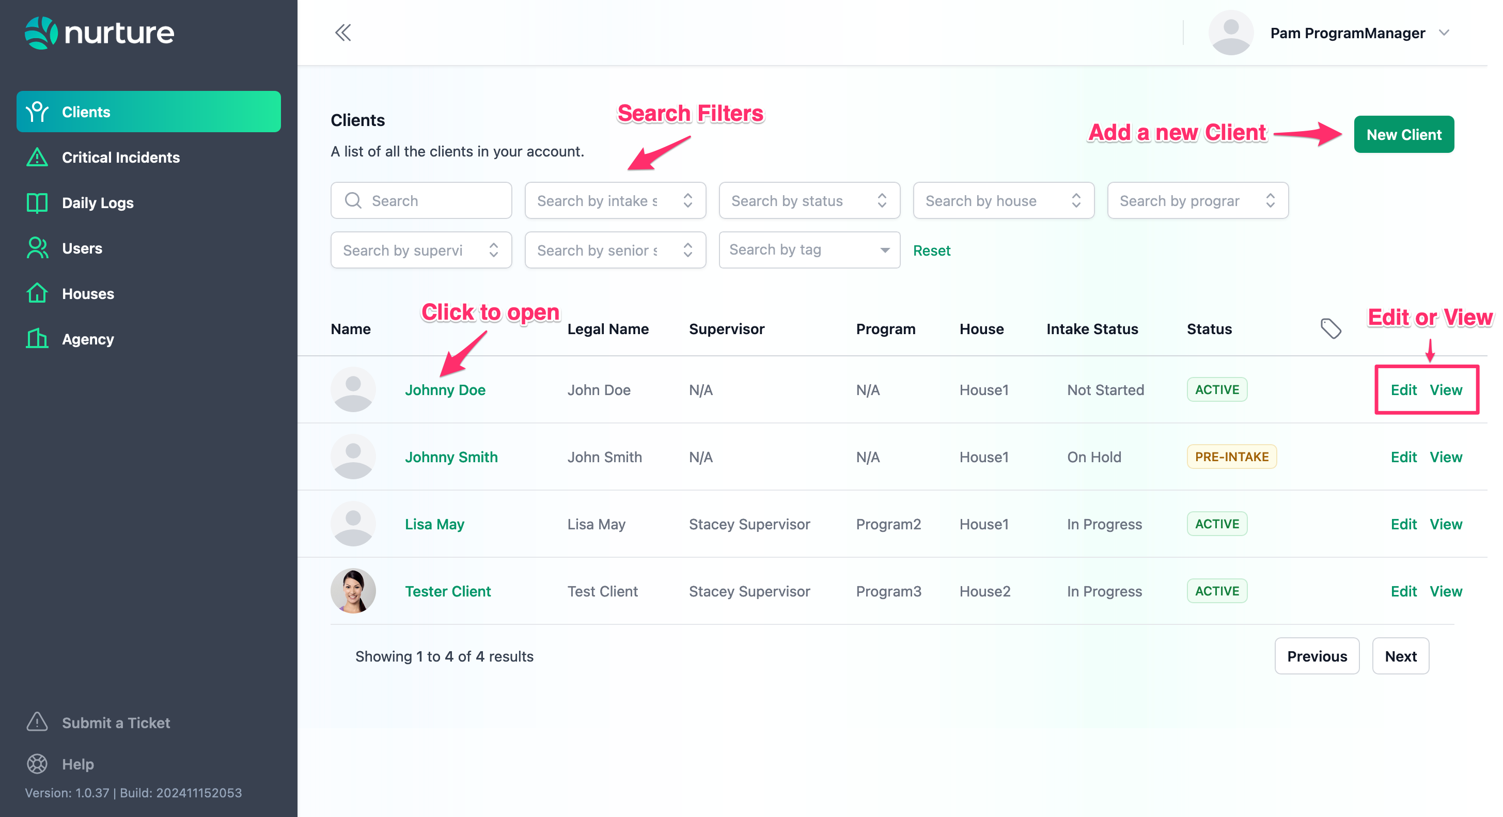The height and width of the screenshot is (817, 1503).
Task: Click the Houses home icon
Action: 37,293
